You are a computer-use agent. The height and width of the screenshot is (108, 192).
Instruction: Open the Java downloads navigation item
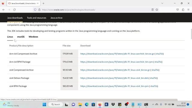(x=15, y=18)
